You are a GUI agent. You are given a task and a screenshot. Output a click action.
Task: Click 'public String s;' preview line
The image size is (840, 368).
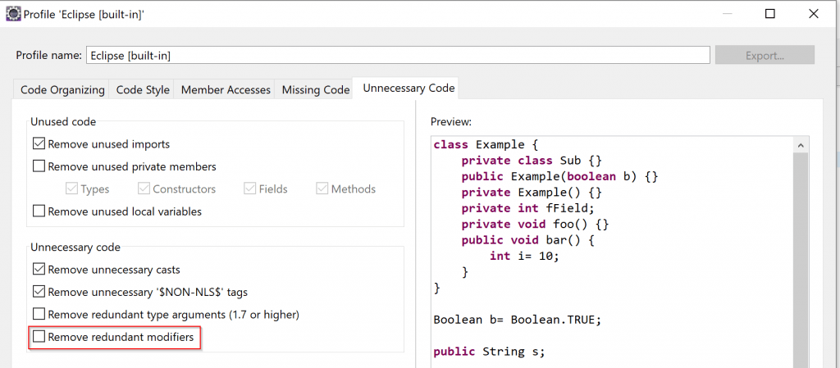tap(488, 352)
